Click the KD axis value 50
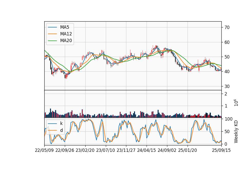The width and height of the screenshot is (246, 177). [x=227, y=132]
